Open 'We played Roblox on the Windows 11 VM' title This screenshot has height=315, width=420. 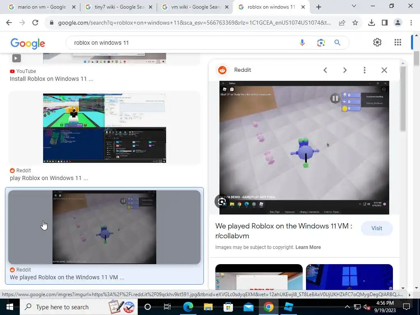[284, 231]
